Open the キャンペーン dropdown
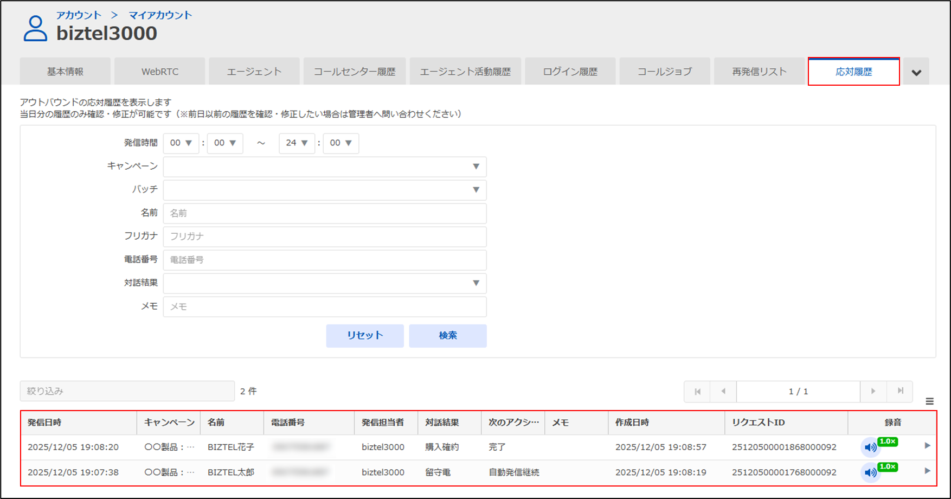 (324, 167)
